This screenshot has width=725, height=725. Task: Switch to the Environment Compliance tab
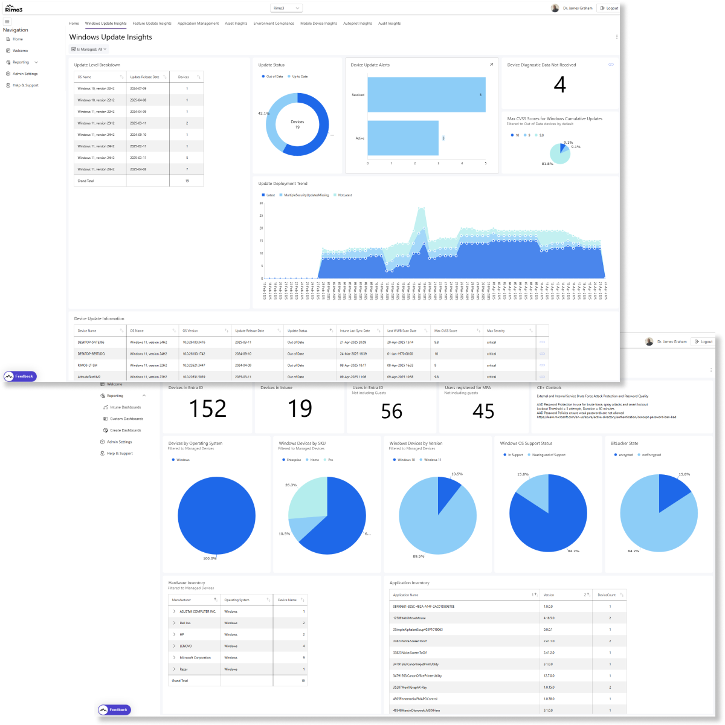coord(274,24)
